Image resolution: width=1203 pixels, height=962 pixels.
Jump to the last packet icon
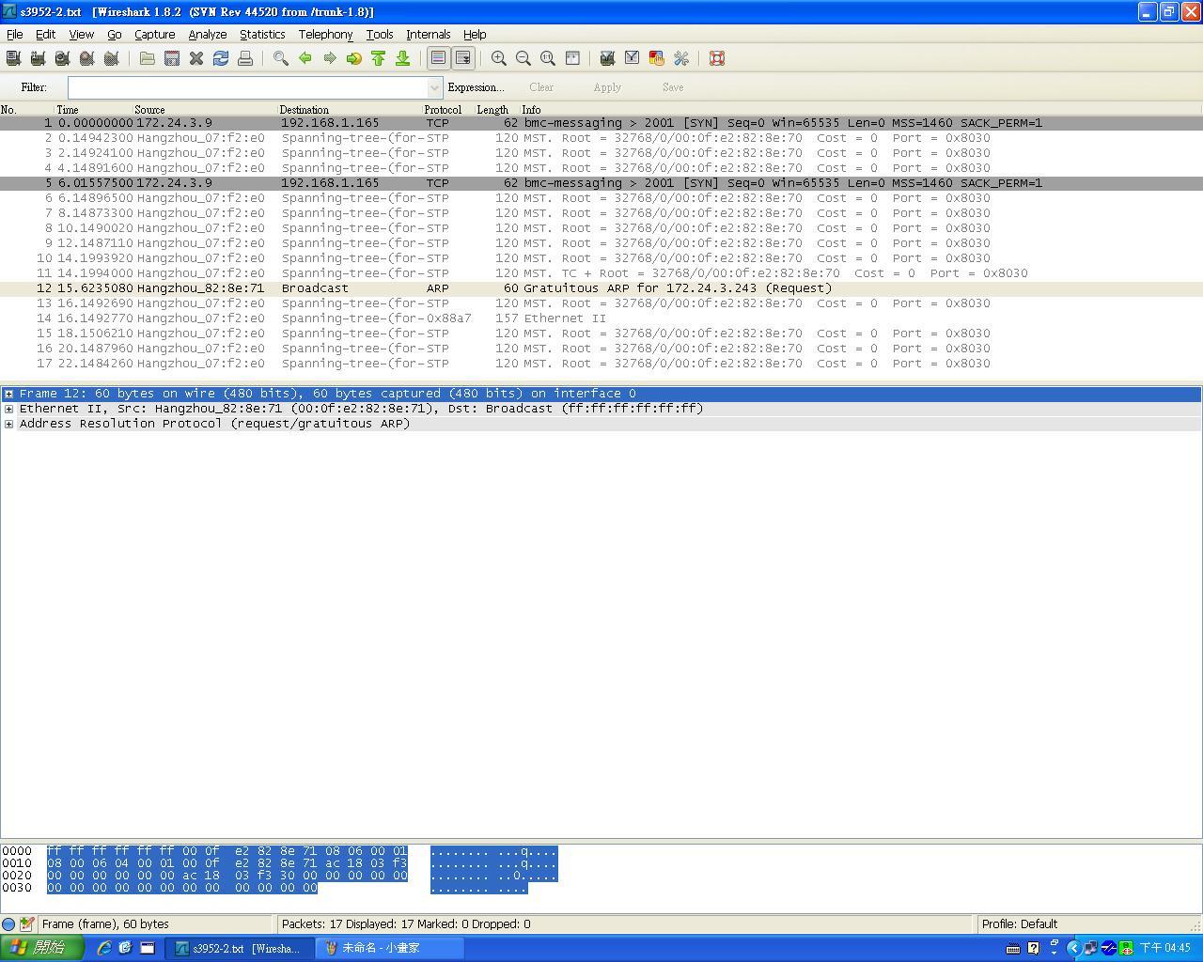click(x=402, y=58)
